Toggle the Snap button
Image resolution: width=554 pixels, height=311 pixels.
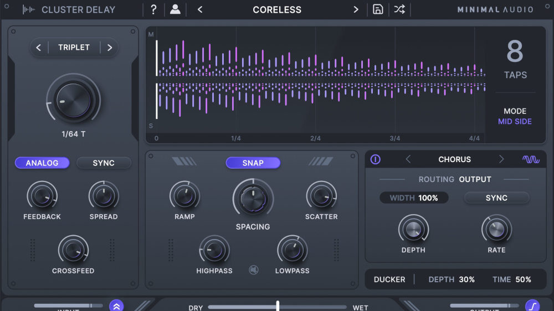[x=253, y=163]
